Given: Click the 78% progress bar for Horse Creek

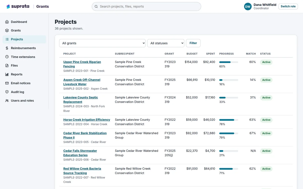Looking at the screenshot, I should pos(229,120).
